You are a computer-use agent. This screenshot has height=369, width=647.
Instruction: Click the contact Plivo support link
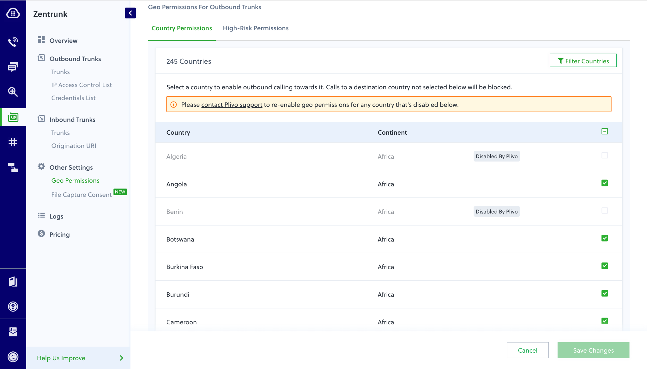pyautogui.click(x=232, y=105)
